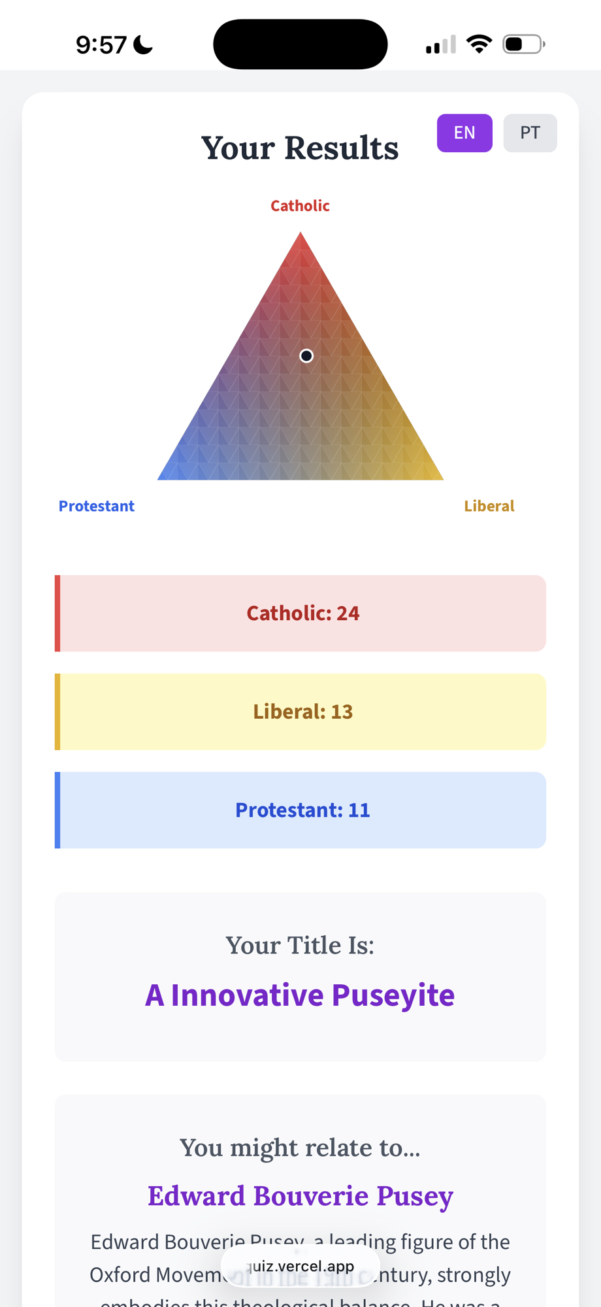Tap the 9:57 clock

pos(101,44)
